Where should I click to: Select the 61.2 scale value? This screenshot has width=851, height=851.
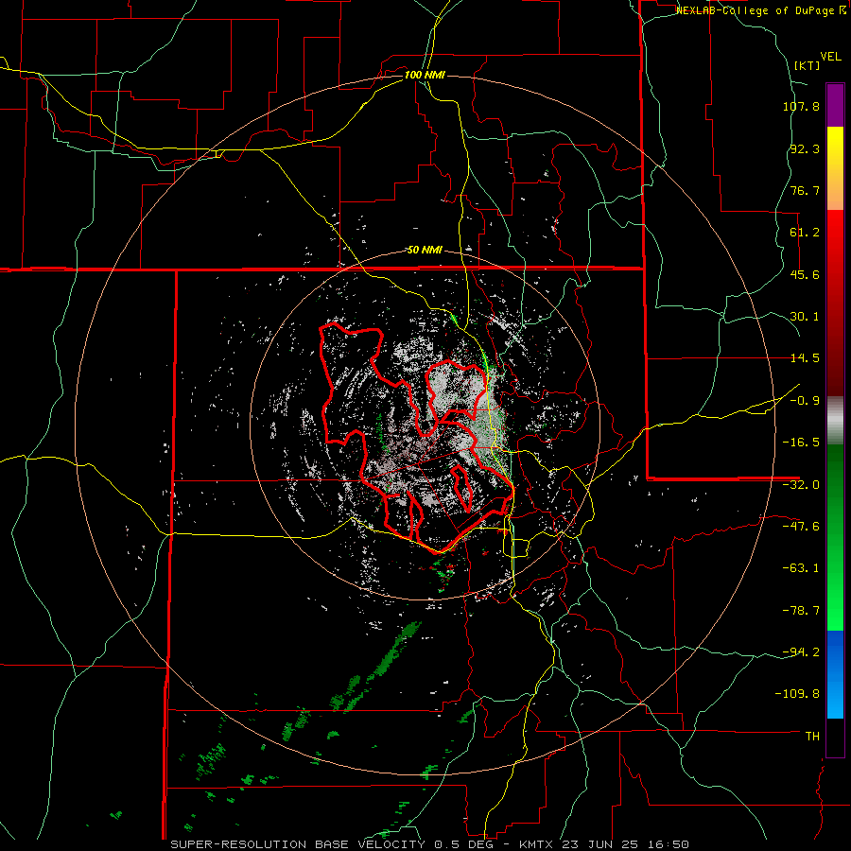click(805, 233)
